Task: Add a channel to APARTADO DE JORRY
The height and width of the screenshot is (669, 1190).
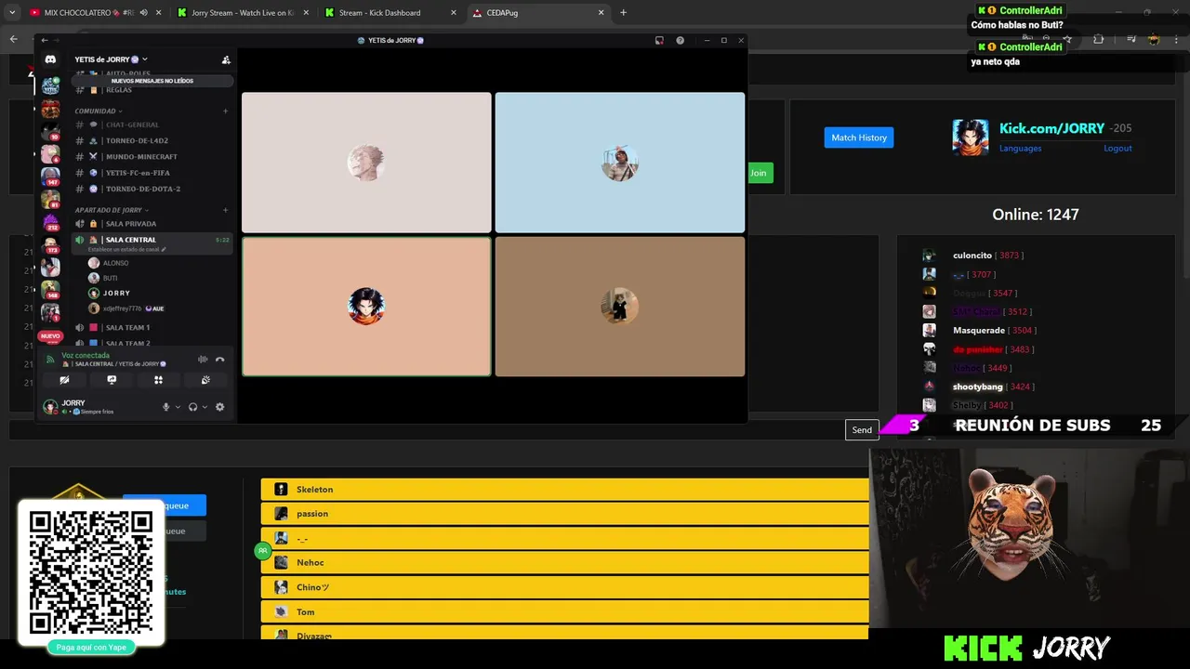Action: 225,210
